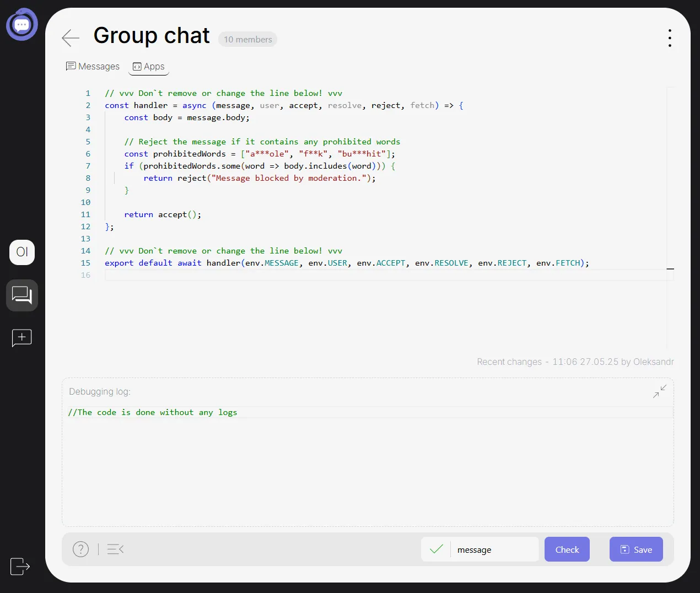Collapse the Debugging log panel
The height and width of the screenshot is (593, 700).
(x=659, y=391)
